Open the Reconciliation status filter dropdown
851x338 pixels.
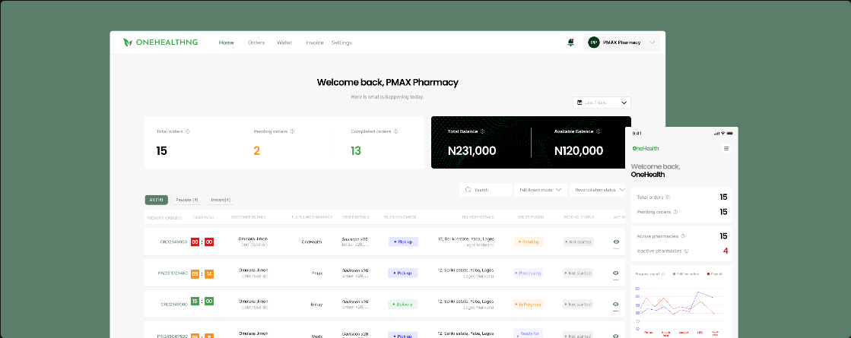pyautogui.click(x=598, y=190)
